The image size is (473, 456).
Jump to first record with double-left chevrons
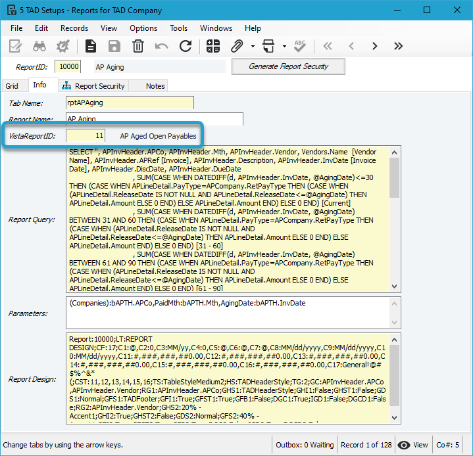click(x=328, y=46)
